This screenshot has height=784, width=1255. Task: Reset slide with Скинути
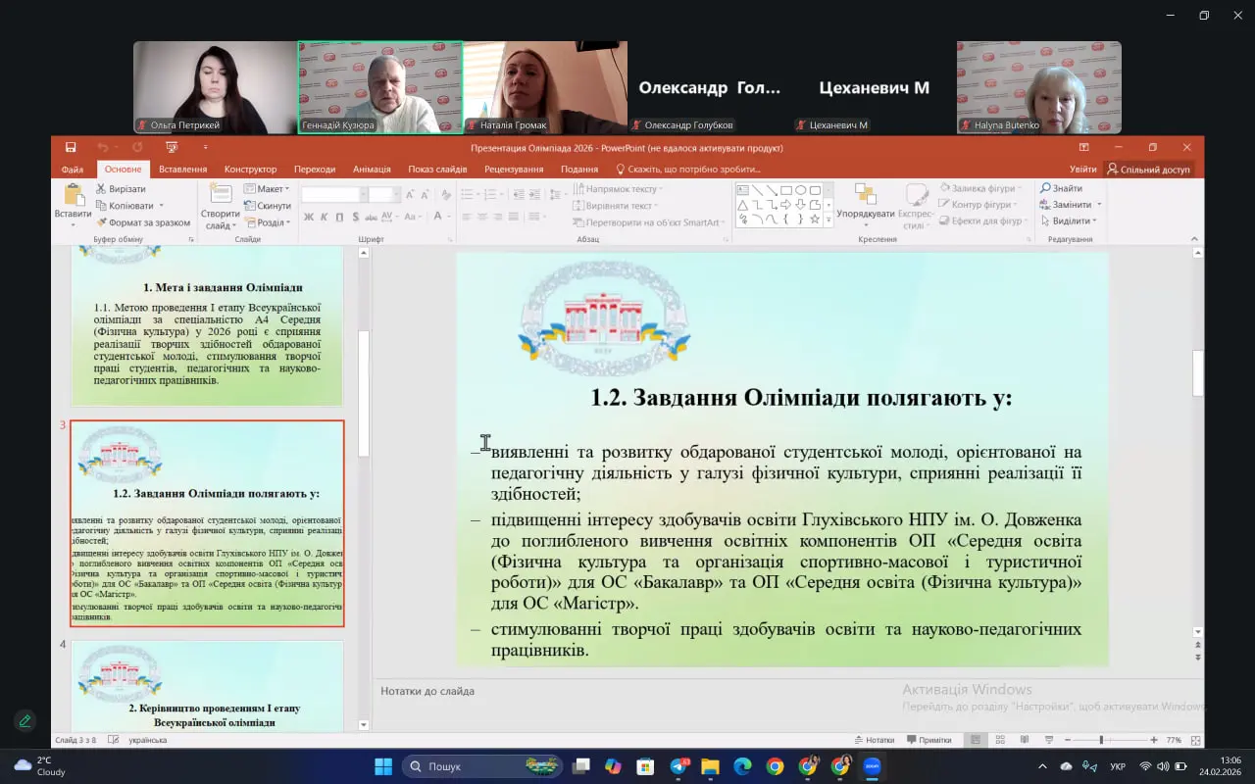coord(267,206)
